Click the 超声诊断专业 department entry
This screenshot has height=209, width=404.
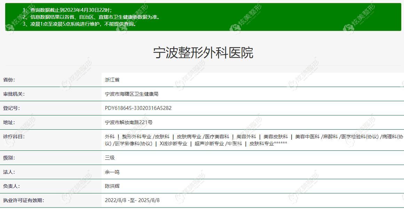tap(209, 143)
